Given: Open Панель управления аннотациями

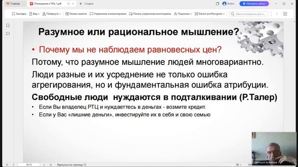Looking at the screenshot, I should [150, 14].
